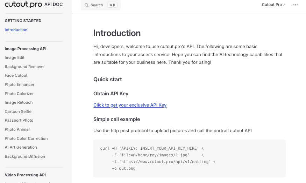
Task: Click the exclusive API Key link
Action: click(130, 105)
